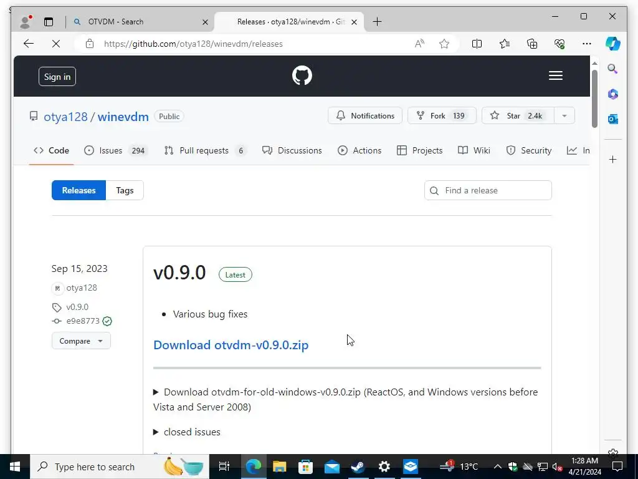Viewport: 638px width, 479px height.
Task: Expand the closed issues section
Action: [x=187, y=432]
